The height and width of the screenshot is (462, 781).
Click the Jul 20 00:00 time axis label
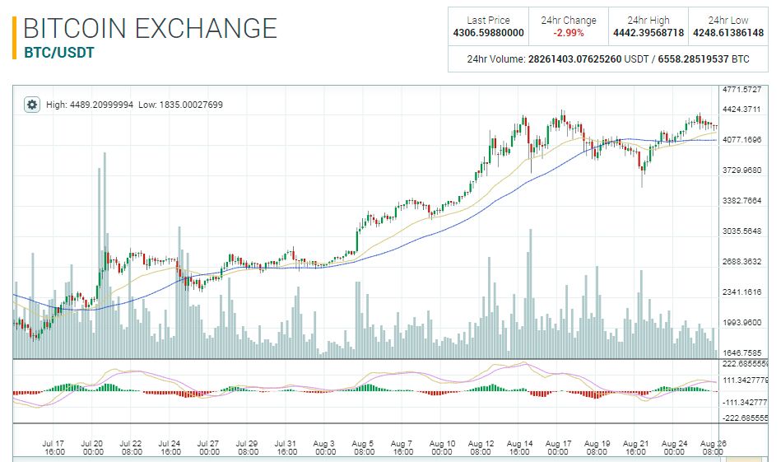pyautogui.click(x=93, y=447)
